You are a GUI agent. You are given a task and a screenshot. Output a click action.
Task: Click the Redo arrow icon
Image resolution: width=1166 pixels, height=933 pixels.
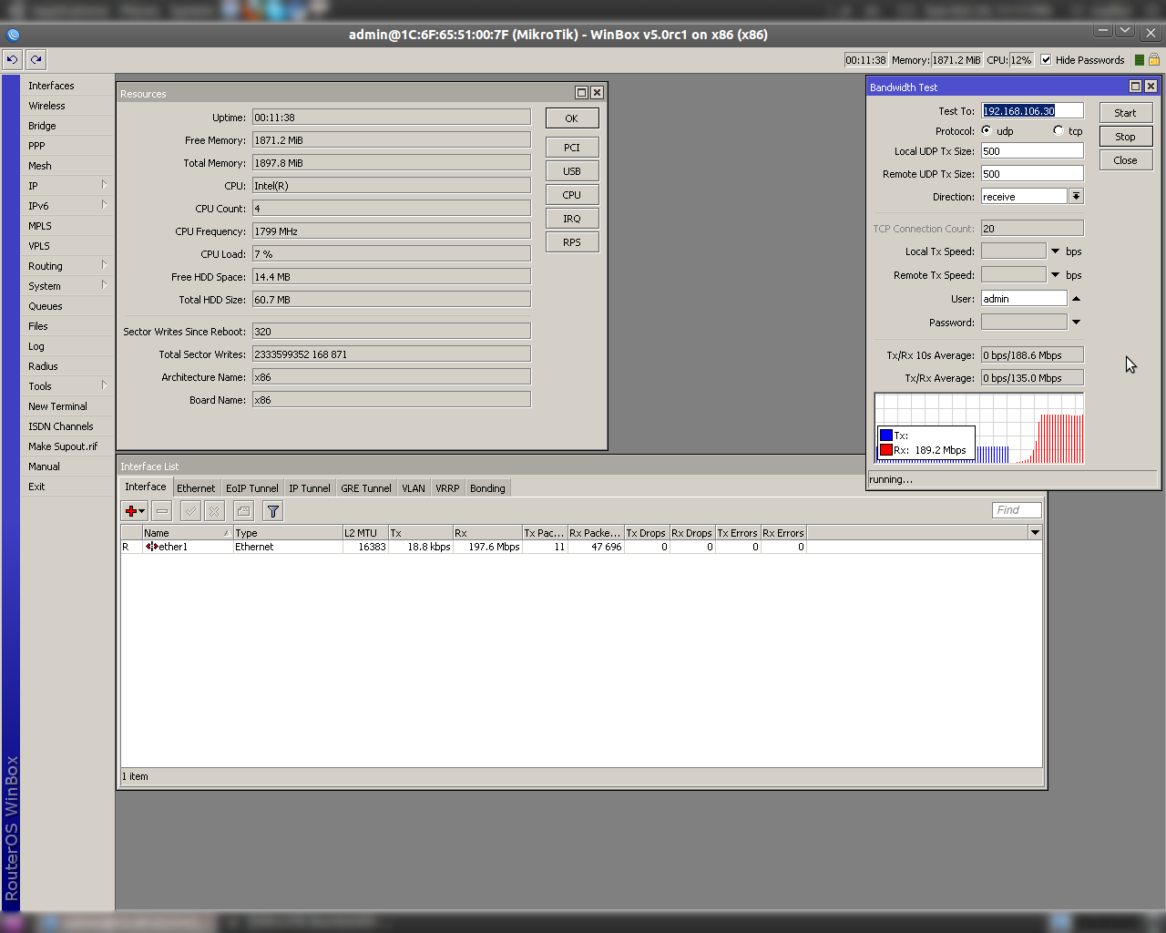click(36, 59)
